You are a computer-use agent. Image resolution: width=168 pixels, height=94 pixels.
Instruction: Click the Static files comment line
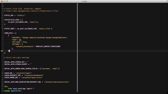(23, 9)
